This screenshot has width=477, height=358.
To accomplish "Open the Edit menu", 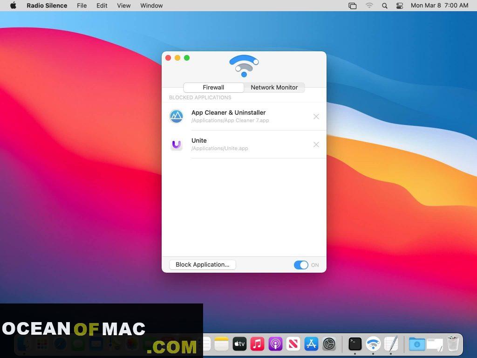I will 102,6.
